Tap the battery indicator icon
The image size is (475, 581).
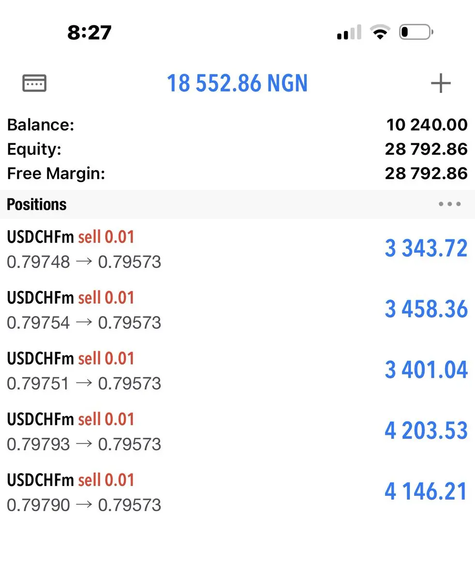click(416, 32)
